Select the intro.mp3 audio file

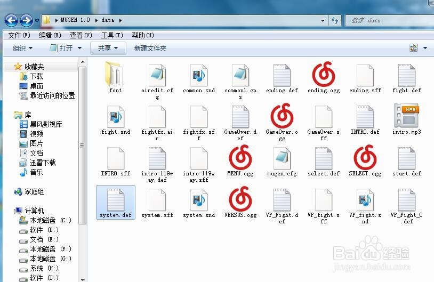click(x=407, y=115)
